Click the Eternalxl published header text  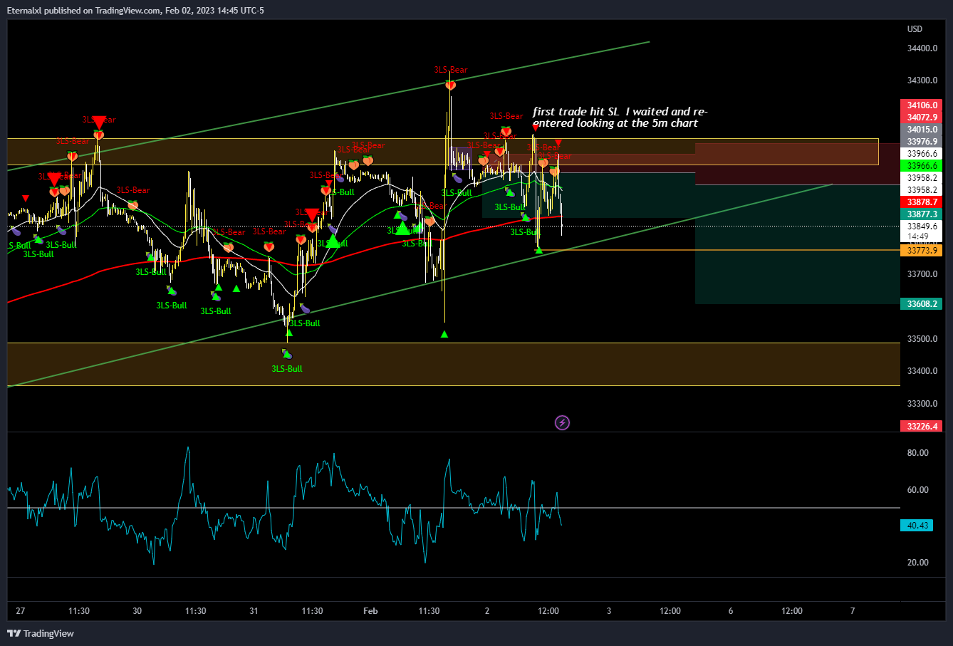135,10
